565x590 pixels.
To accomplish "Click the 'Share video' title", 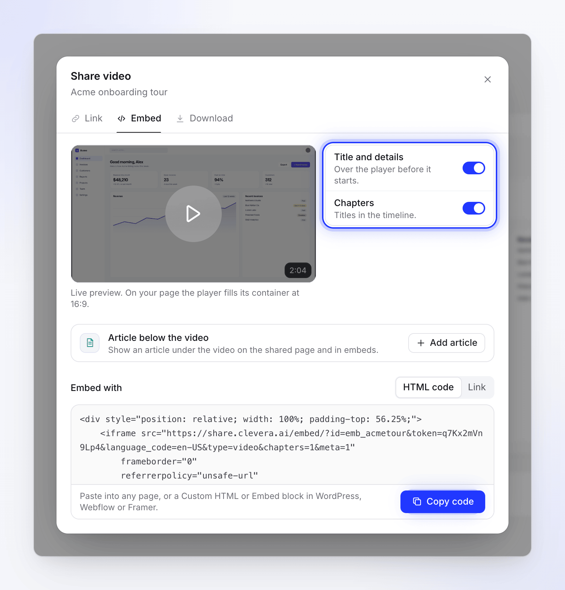I will (x=101, y=76).
